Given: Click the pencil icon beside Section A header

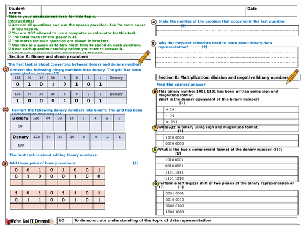Looking at the screenshot, I should [144, 57].
